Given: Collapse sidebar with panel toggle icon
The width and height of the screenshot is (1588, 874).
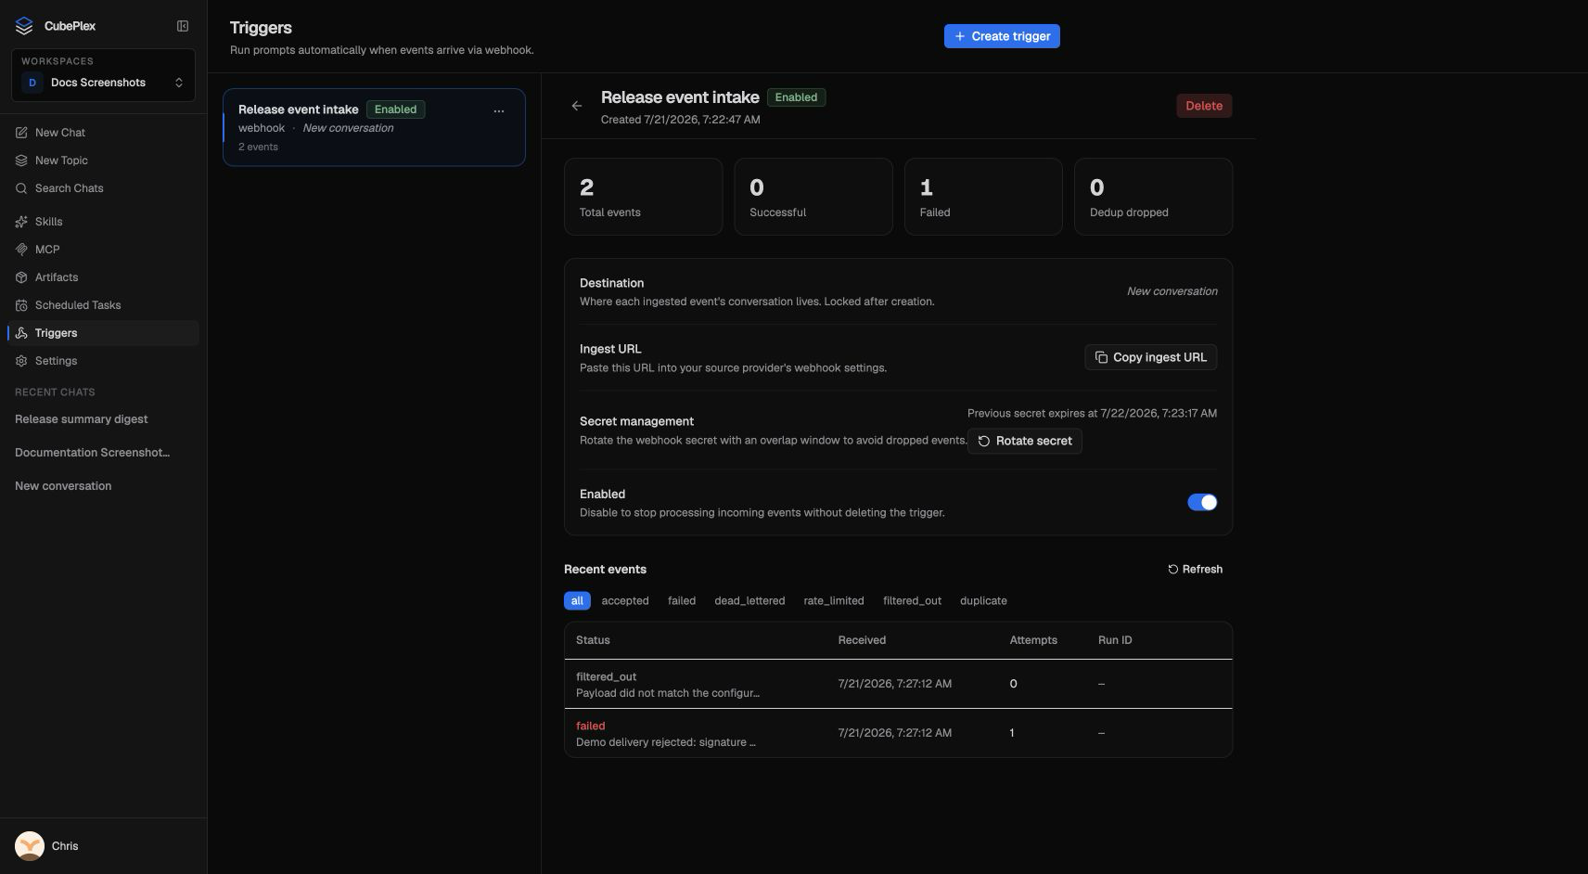Looking at the screenshot, I should 183,26.
